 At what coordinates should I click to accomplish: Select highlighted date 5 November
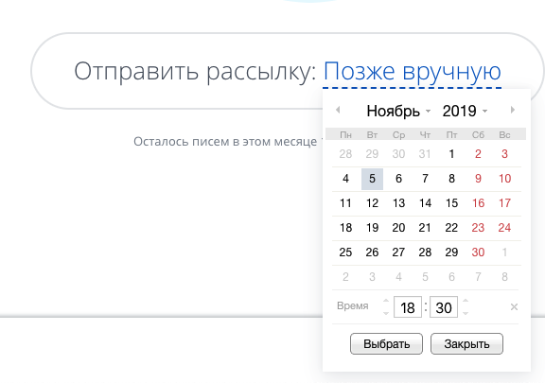click(372, 179)
